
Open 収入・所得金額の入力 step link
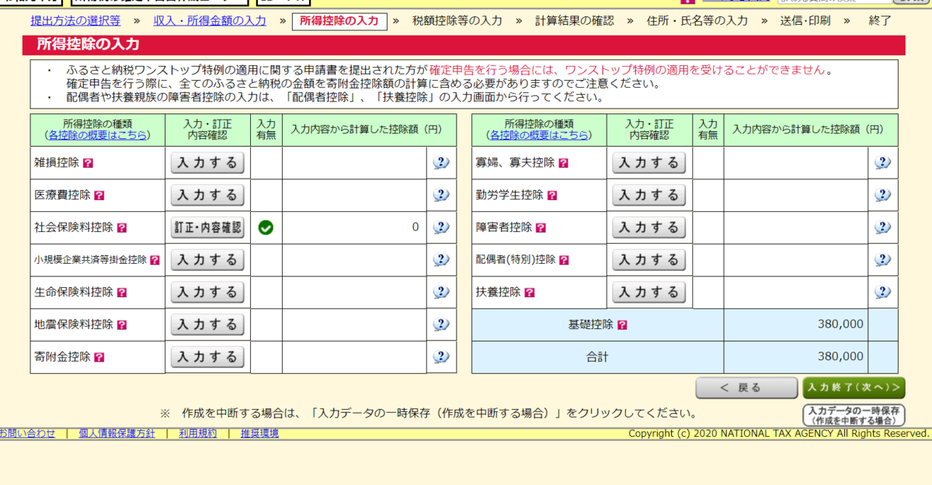tap(210, 21)
